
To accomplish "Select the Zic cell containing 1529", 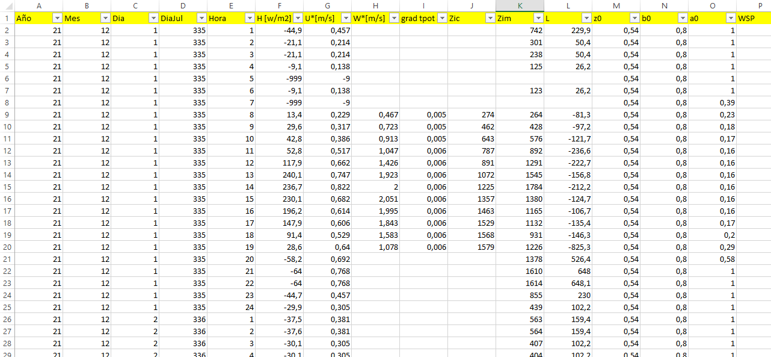I will pyautogui.click(x=472, y=223).
